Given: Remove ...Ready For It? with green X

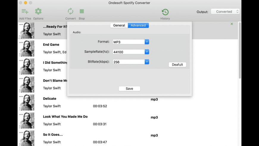Looking at the screenshot, I should 232,24.
